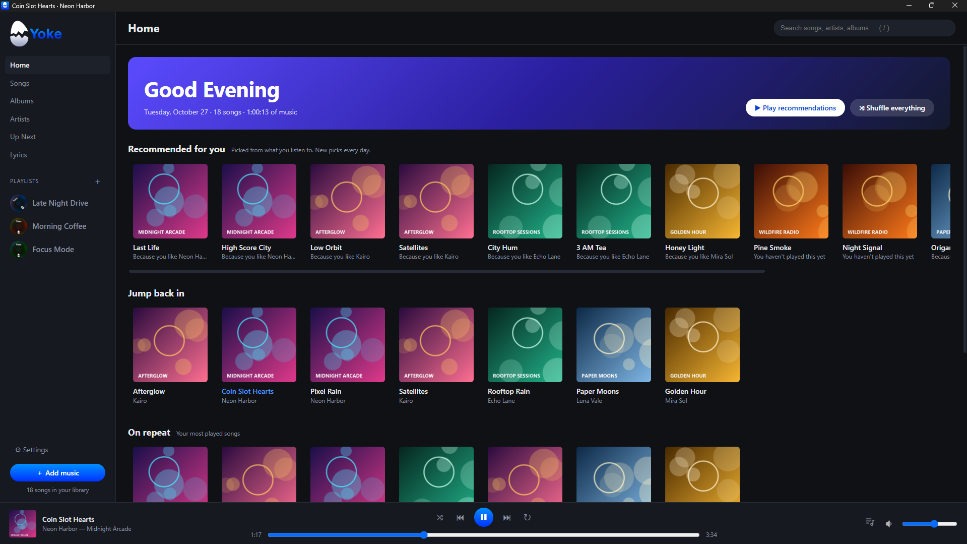Add a new playlist with plus icon
967x544 pixels.
(x=98, y=182)
